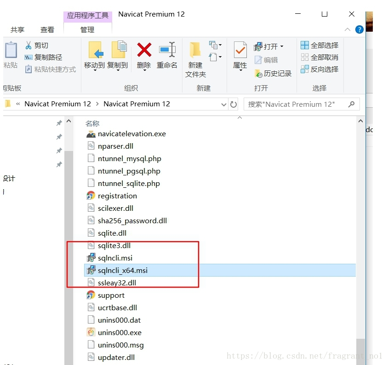Screen dimensions: 388x365
Task: Click the red Delete (删除) X icon
Action: click(144, 50)
